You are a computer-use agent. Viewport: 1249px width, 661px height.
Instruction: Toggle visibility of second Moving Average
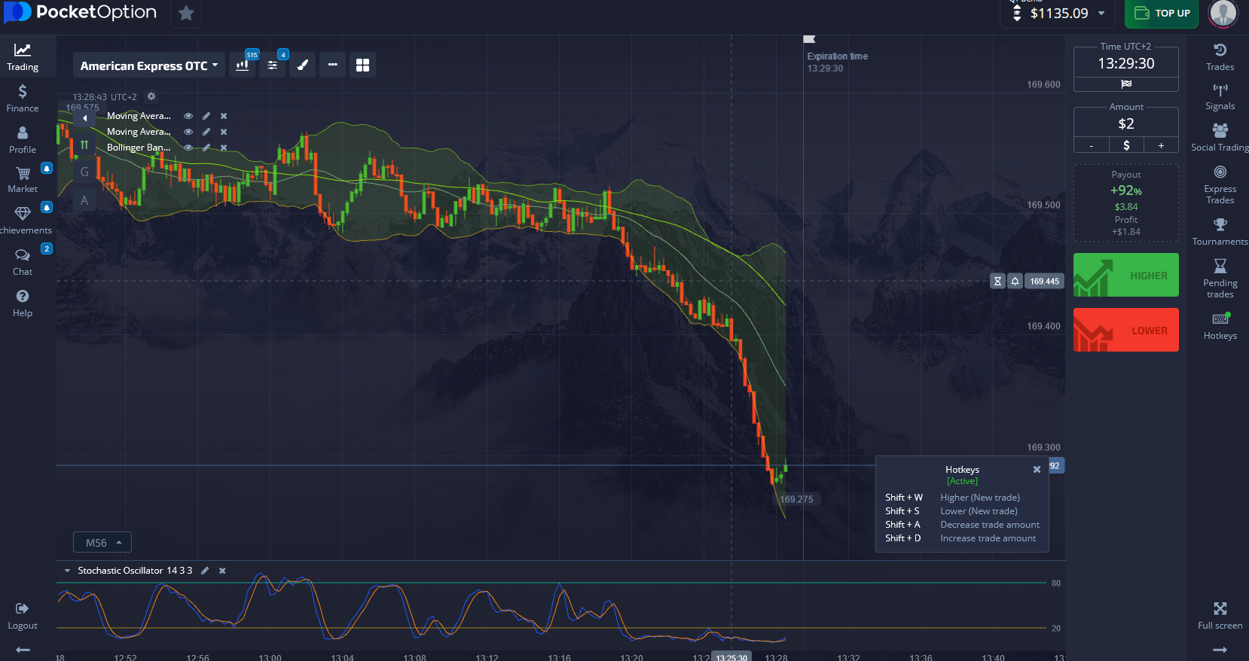point(188,132)
